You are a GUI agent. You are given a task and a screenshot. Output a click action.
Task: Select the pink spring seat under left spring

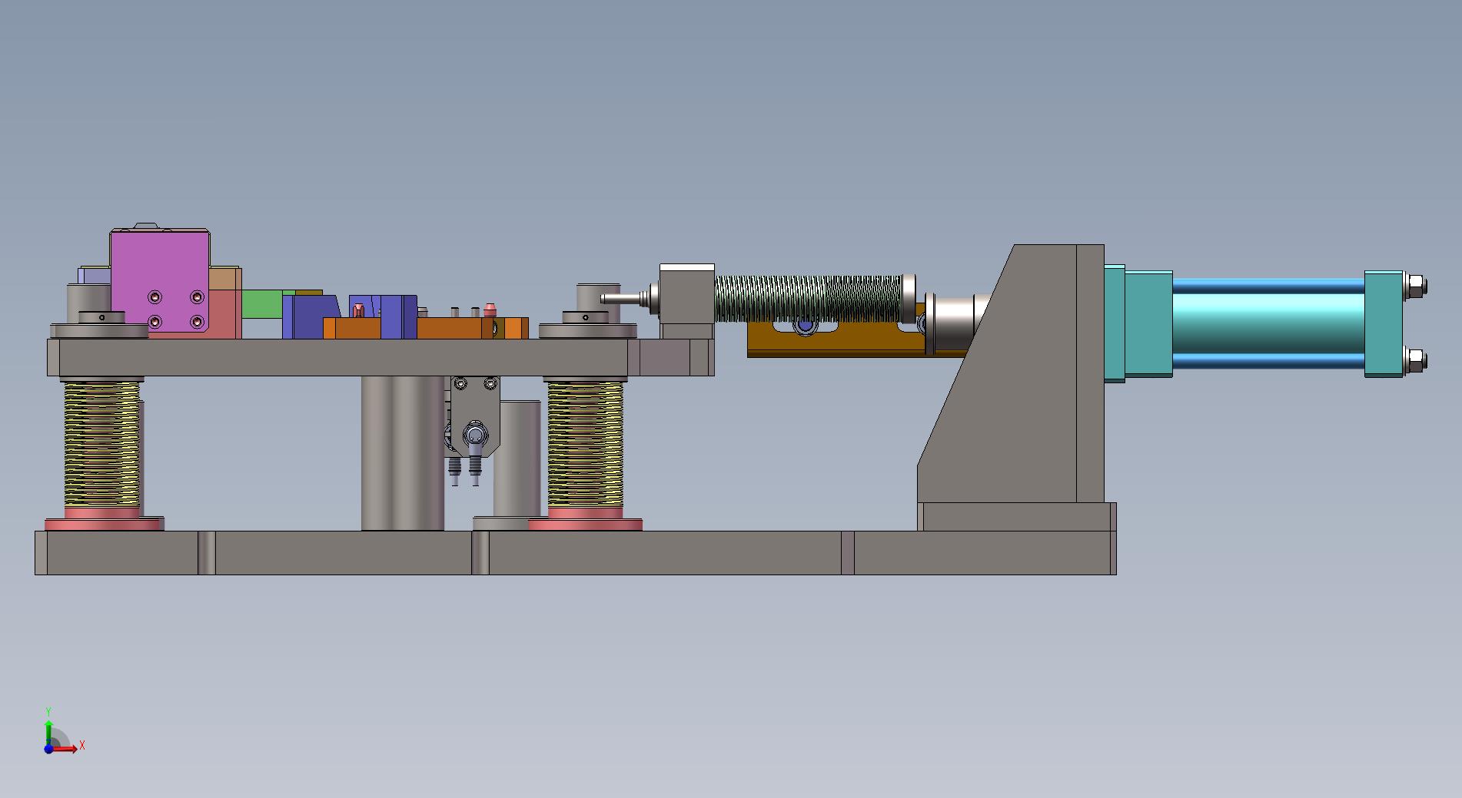[104, 519]
